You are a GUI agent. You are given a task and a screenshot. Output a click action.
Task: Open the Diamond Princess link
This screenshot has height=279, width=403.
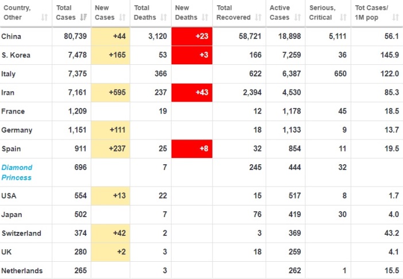tap(17, 172)
